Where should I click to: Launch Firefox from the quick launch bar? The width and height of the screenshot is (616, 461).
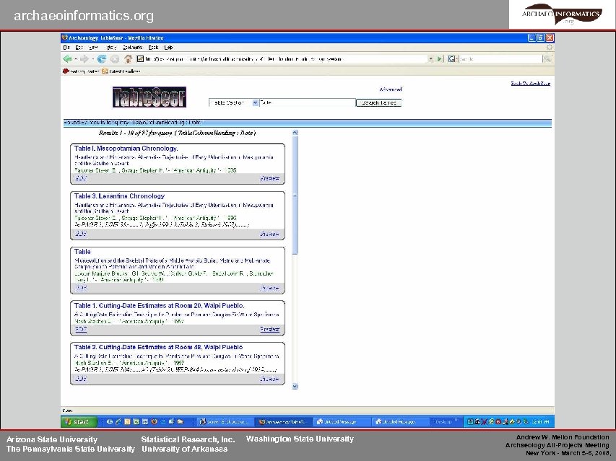tap(154, 422)
